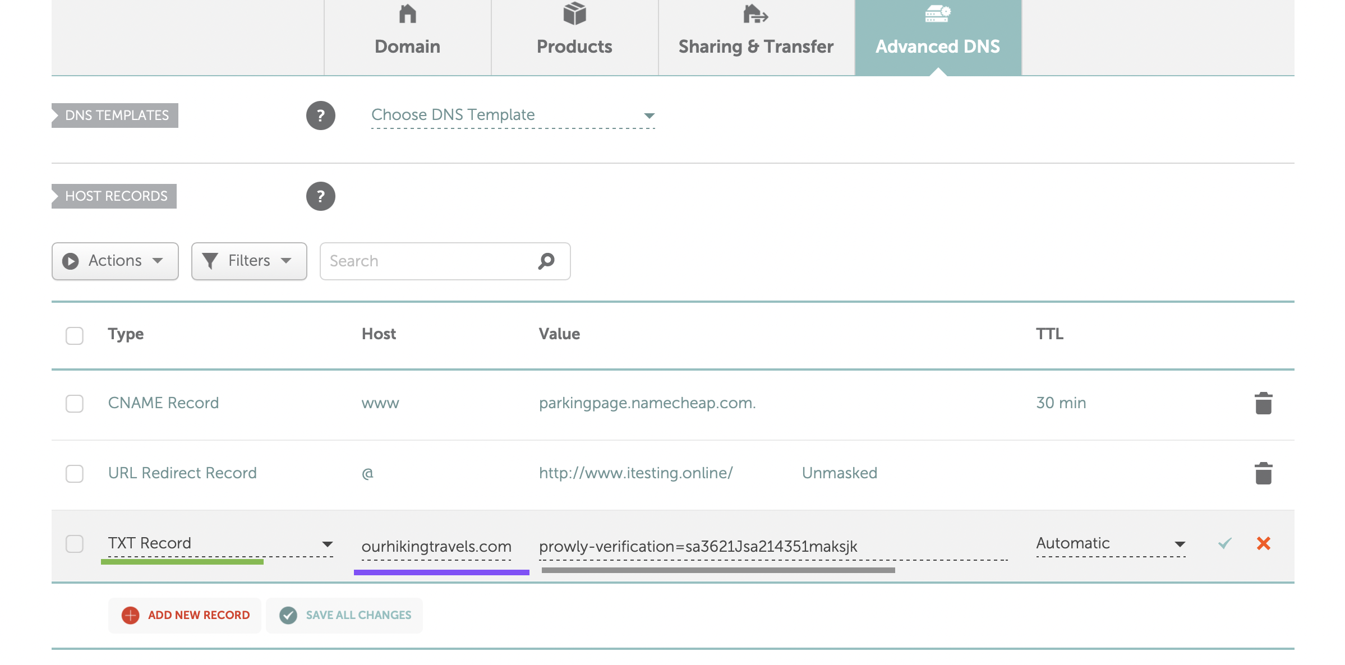Toggle the select-all checkbox in the table header
Screen dimensions: 1345x665
[x=74, y=335]
